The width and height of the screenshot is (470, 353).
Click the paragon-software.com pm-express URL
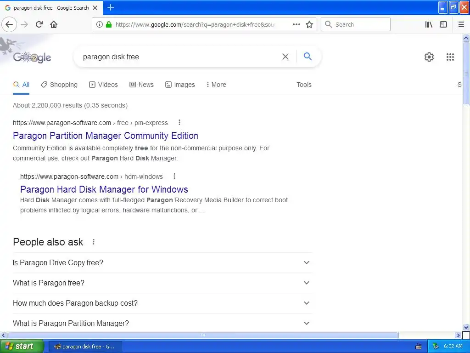(90, 123)
